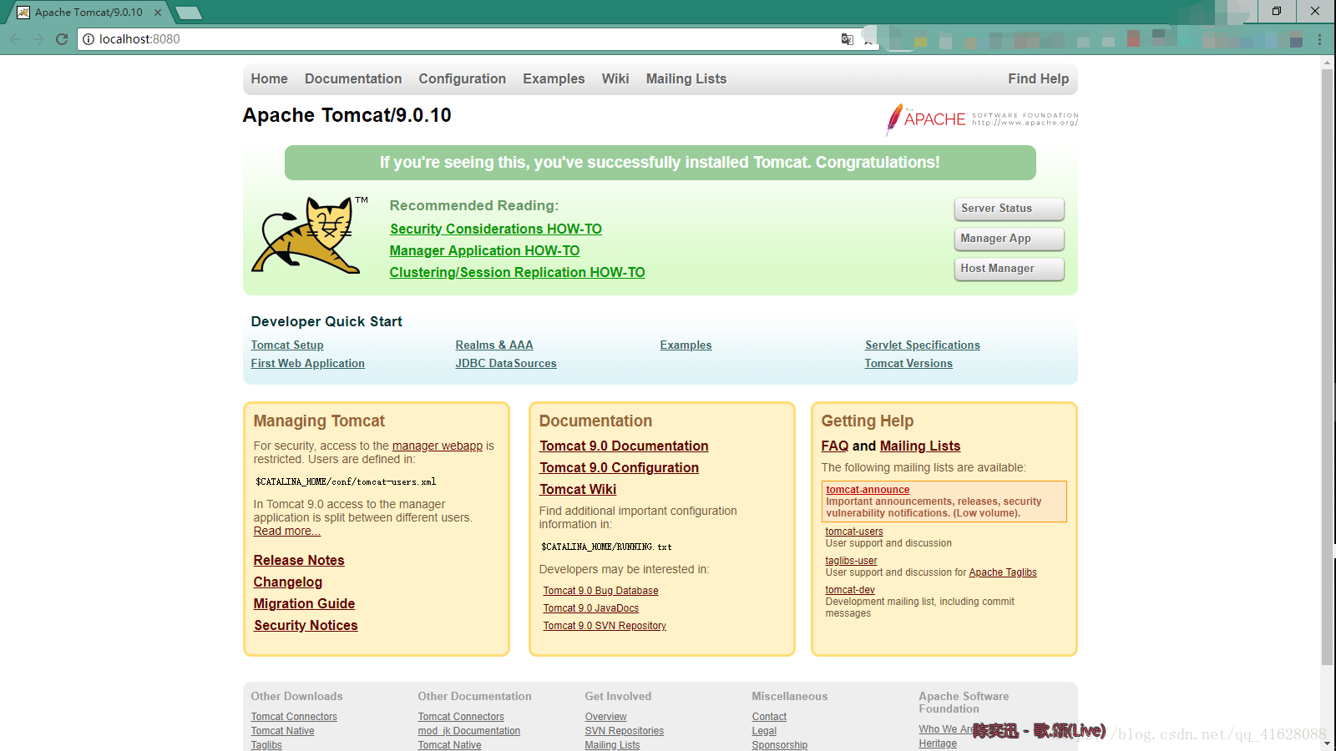The height and width of the screenshot is (751, 1336).
Task: Open the Migration Guide link
Action: 304,603
